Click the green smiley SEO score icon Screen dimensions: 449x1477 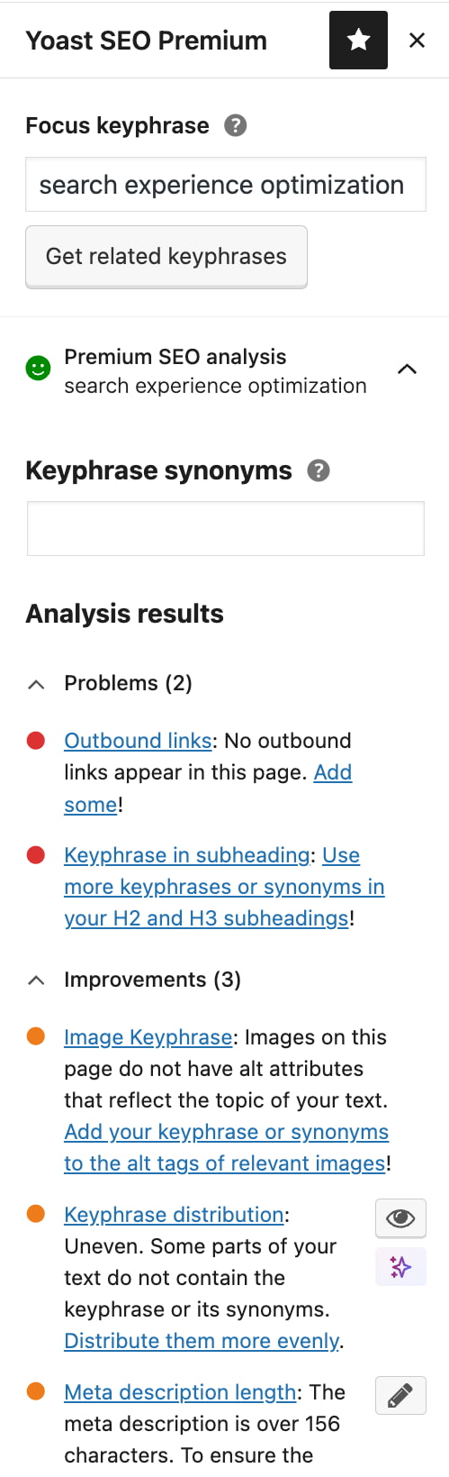click(x=38, y=369)
